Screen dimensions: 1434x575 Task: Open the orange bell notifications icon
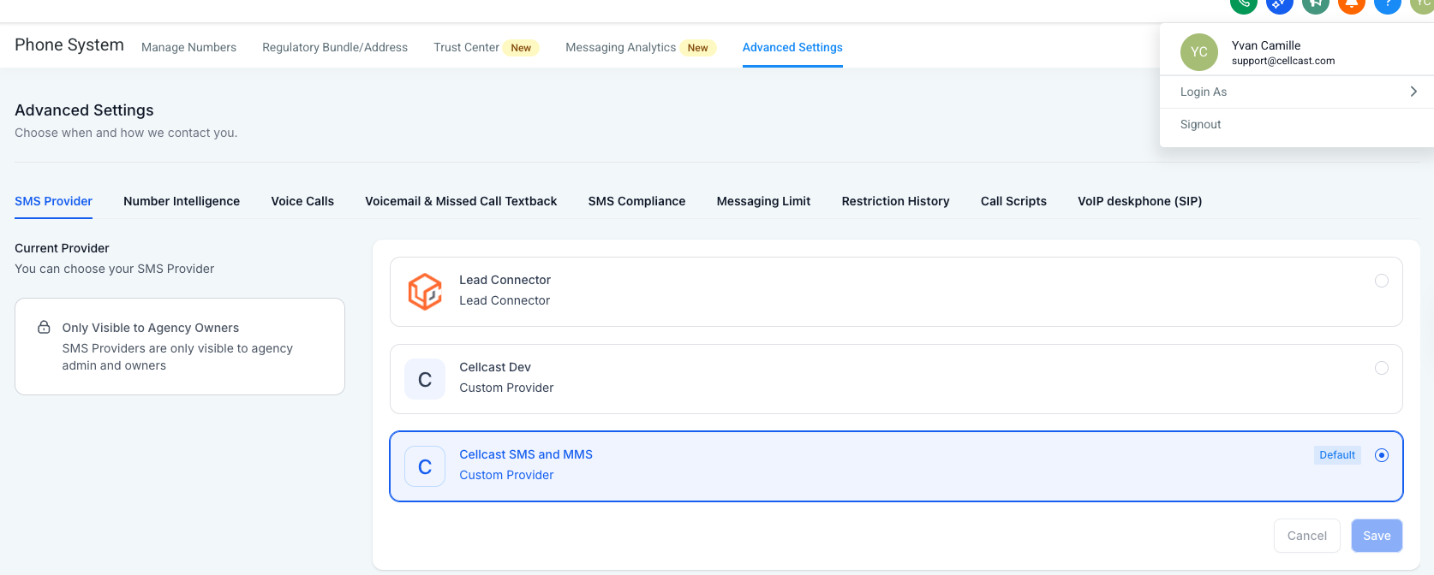click(1351, 4)
